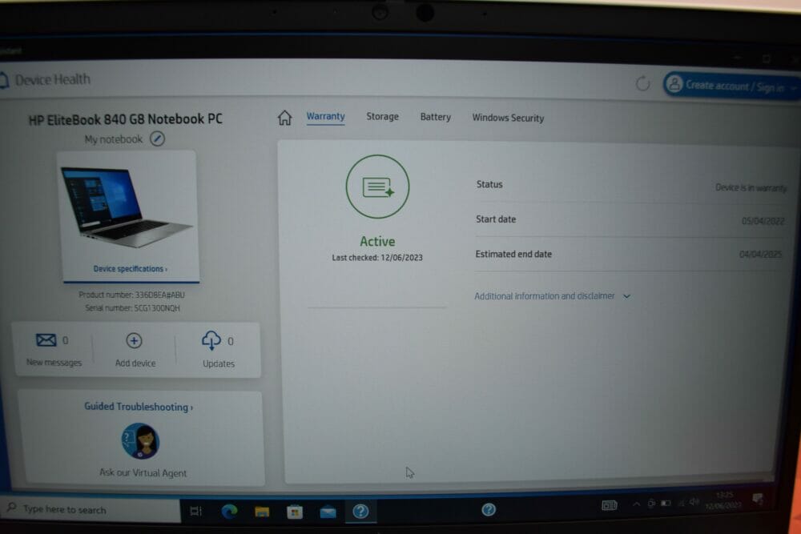The image size is (801, 534).
Task: Click the Device Health heading text
Action: coord(53,79)
